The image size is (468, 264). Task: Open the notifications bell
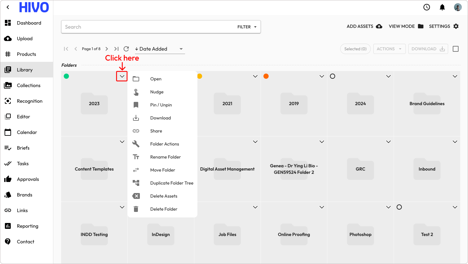coord(442,7)
